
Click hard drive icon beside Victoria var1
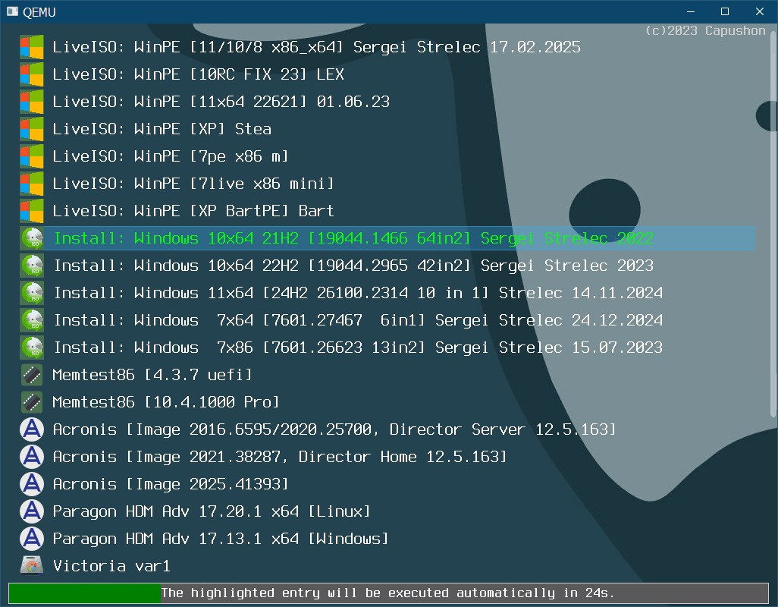click(32, 566)
